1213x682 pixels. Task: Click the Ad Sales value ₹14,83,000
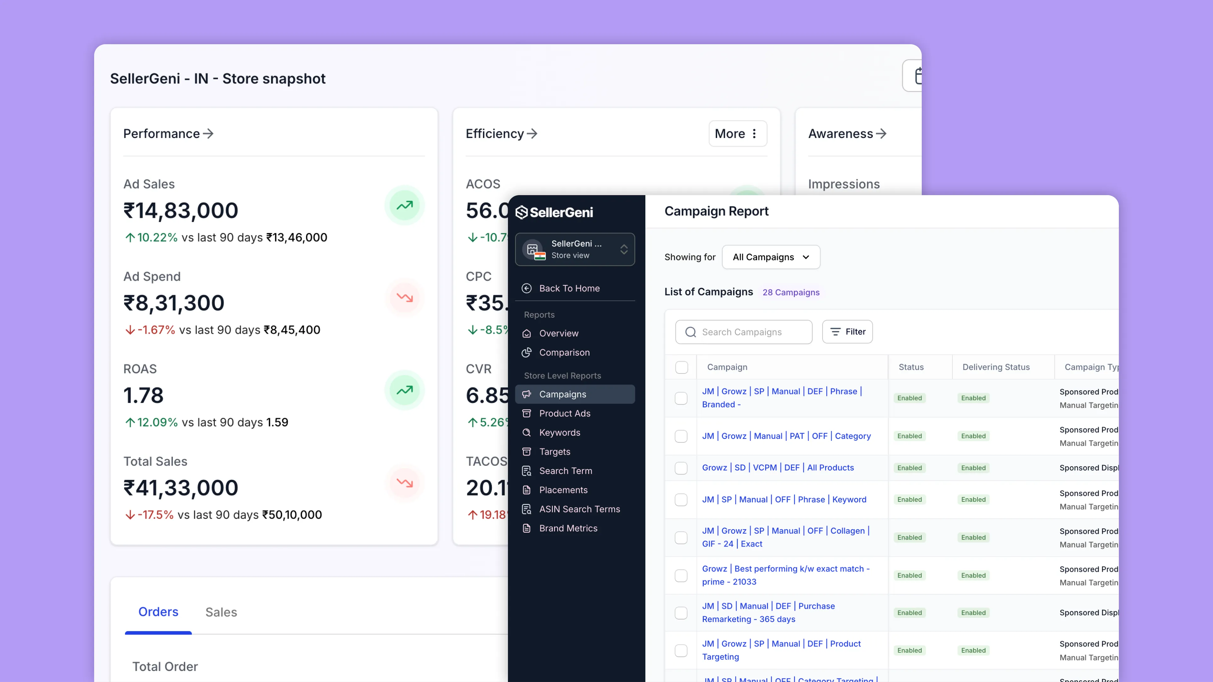[181, 211]
